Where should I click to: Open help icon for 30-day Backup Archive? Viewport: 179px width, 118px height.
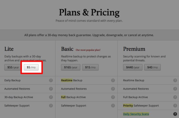[51, 97]
